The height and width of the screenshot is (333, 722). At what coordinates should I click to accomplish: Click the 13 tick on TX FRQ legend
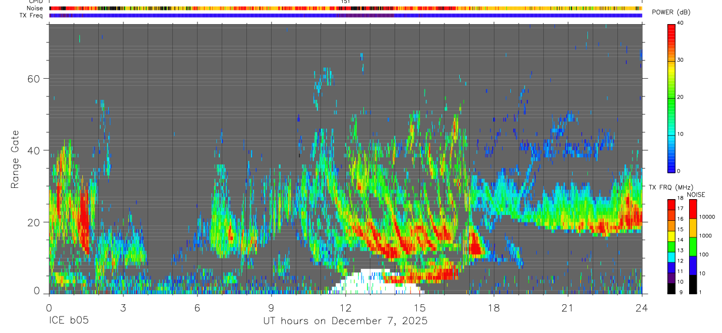680,251
